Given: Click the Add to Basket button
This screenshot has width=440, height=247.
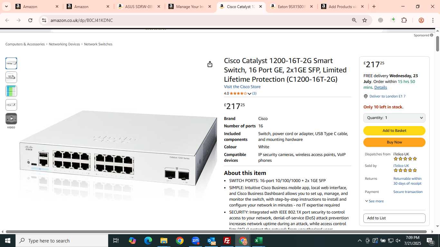Looking at the screenshot, I should pos(394,131).
